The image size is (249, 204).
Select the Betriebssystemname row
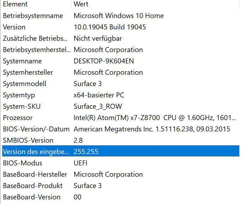33,16
